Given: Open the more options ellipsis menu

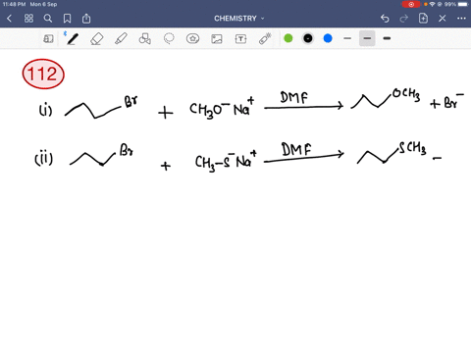Looking at the screenshot, I should pos(461,19).
